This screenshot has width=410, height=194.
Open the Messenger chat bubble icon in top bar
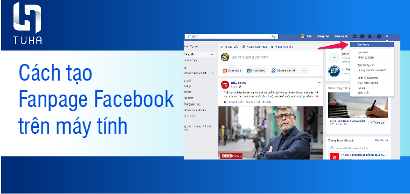pos(362,37)
